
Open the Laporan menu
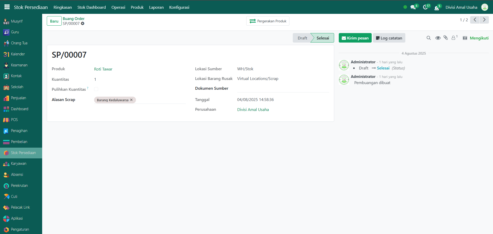click(x=156, y=7)
